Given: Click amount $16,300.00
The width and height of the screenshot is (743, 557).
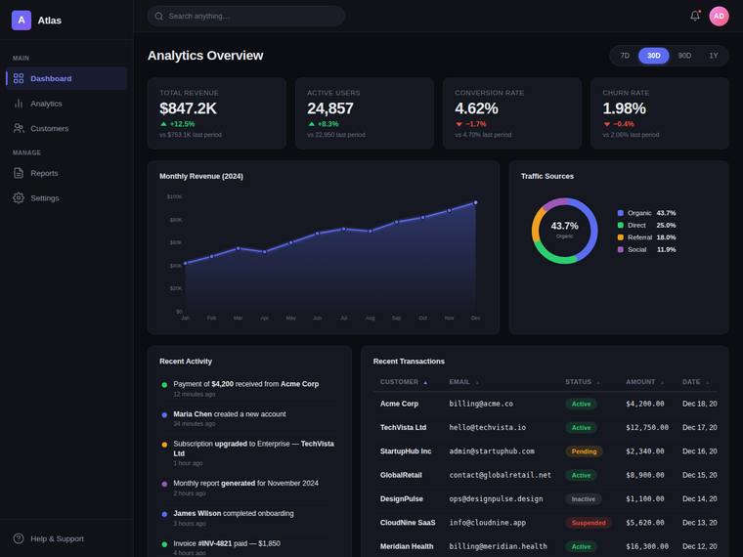Looking at the screenshot, I should pos(647,546).
